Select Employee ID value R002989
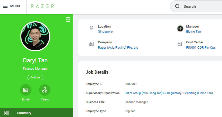 click(x=130, y=84)
